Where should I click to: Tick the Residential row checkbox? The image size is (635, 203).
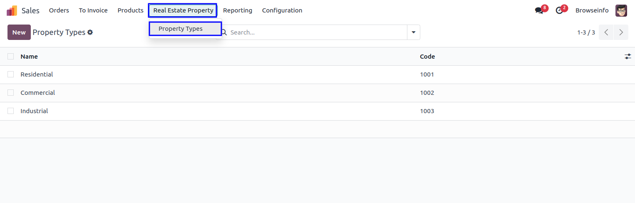tap(11, 74)
